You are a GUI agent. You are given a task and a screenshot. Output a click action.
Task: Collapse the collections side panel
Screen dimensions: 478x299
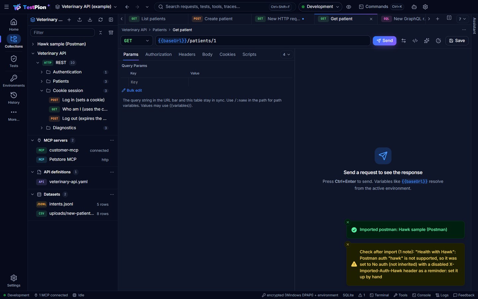(111, 20)
